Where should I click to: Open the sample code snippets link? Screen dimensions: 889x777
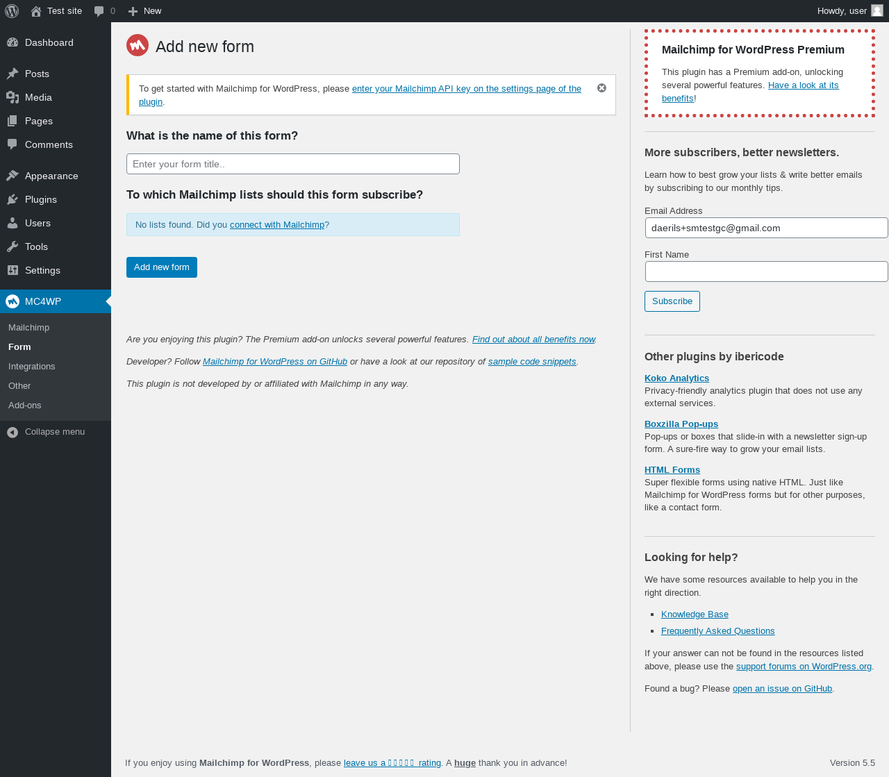tap(532, 362)
